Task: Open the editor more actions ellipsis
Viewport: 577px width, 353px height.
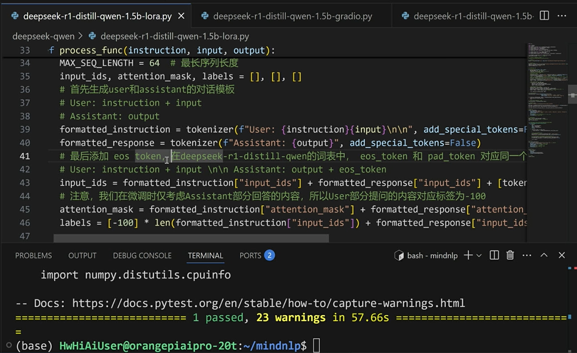Action: 562,15
